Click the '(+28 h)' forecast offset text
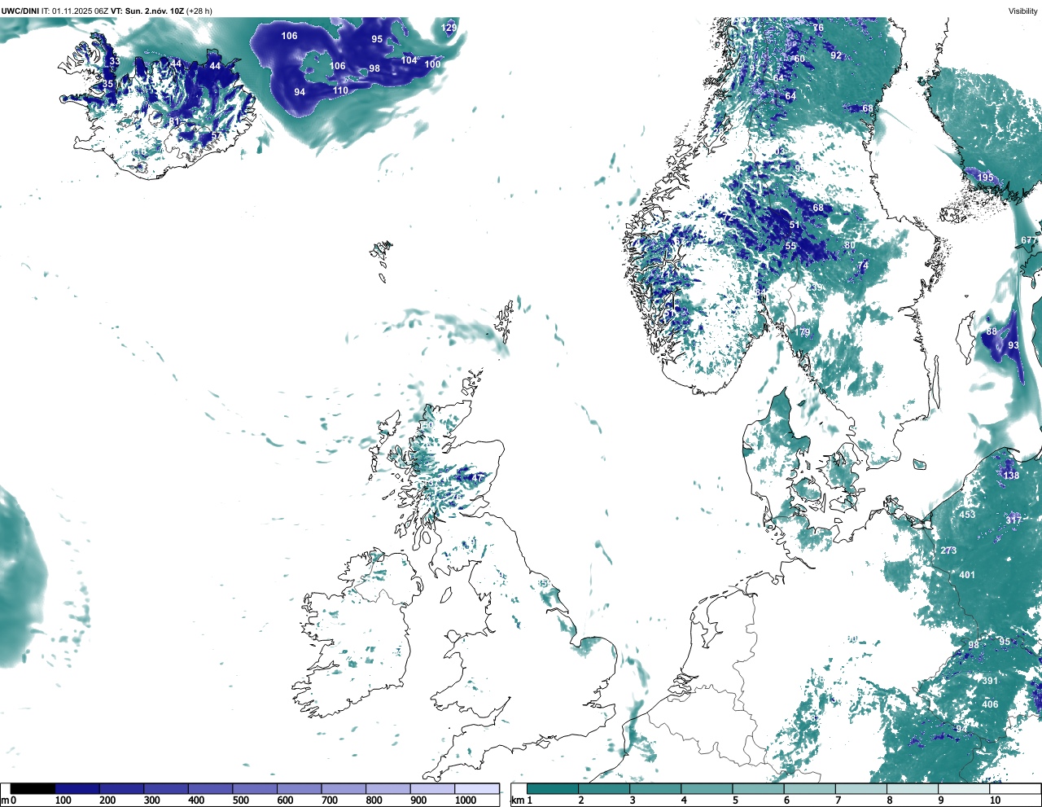This screenshot has height=807, width=1042. pos(199,11)
